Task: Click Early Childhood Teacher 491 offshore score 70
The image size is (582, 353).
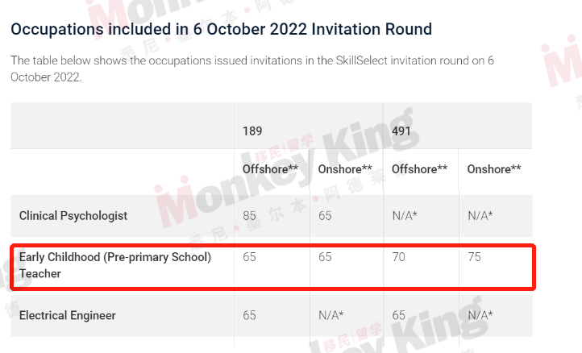Action: [399, 257]
